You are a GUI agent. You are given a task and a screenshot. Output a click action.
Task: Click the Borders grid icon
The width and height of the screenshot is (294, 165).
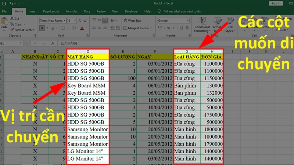point(63,28)
